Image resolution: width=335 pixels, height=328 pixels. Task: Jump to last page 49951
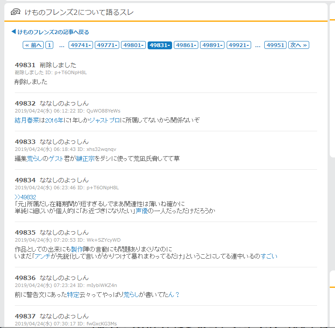tap(276, 45)
